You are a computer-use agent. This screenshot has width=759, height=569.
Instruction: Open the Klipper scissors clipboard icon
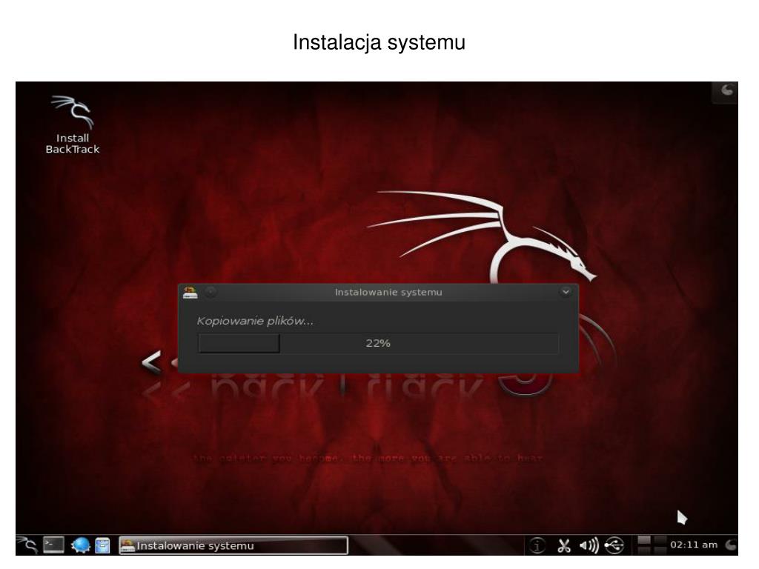pyautogui.click(x=564, y=545)
